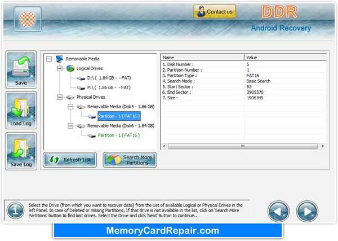Open the Load Log button
Image resolution: width=338 pixels, height=241 pixels.
point(21,111)
